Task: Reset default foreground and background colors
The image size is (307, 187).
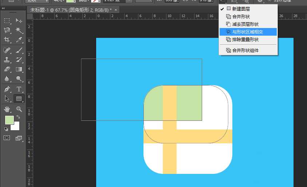Action: (x=6, y=129)
